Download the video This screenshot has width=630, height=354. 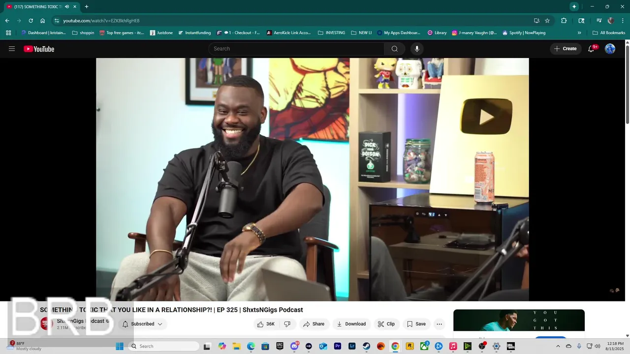click(351, 324)
